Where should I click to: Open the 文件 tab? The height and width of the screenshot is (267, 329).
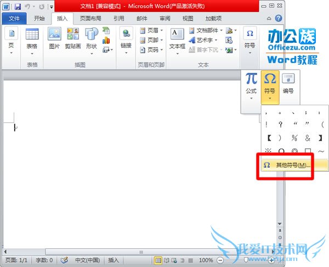point(14,19)
